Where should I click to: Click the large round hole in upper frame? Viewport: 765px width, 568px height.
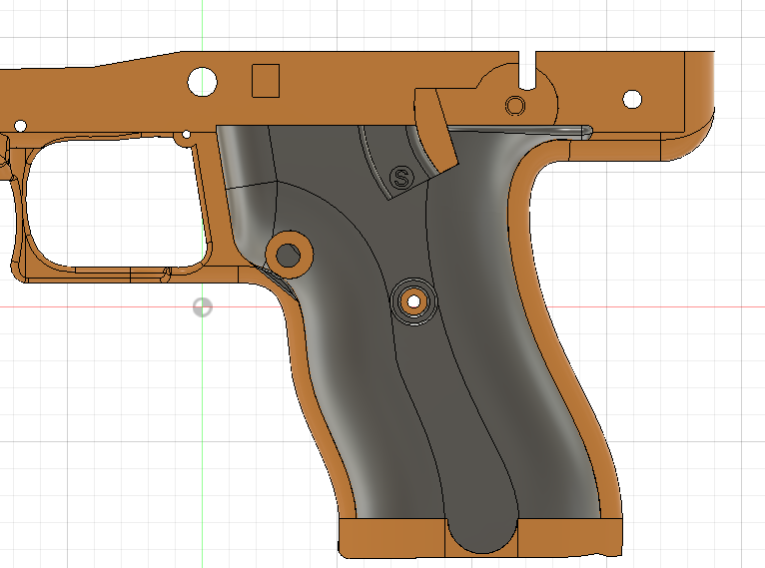204,81
